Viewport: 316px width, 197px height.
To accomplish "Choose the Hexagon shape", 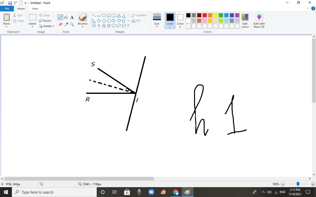I will point(109,21).
